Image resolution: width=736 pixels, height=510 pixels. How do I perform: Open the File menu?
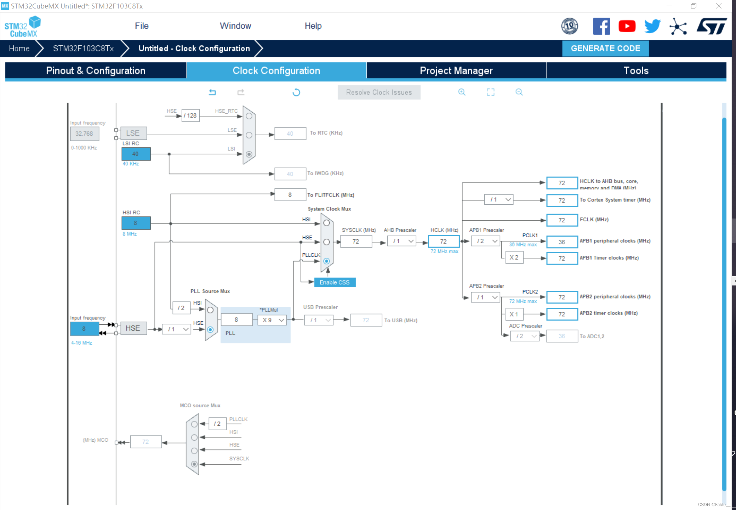(x=142, y=26)
